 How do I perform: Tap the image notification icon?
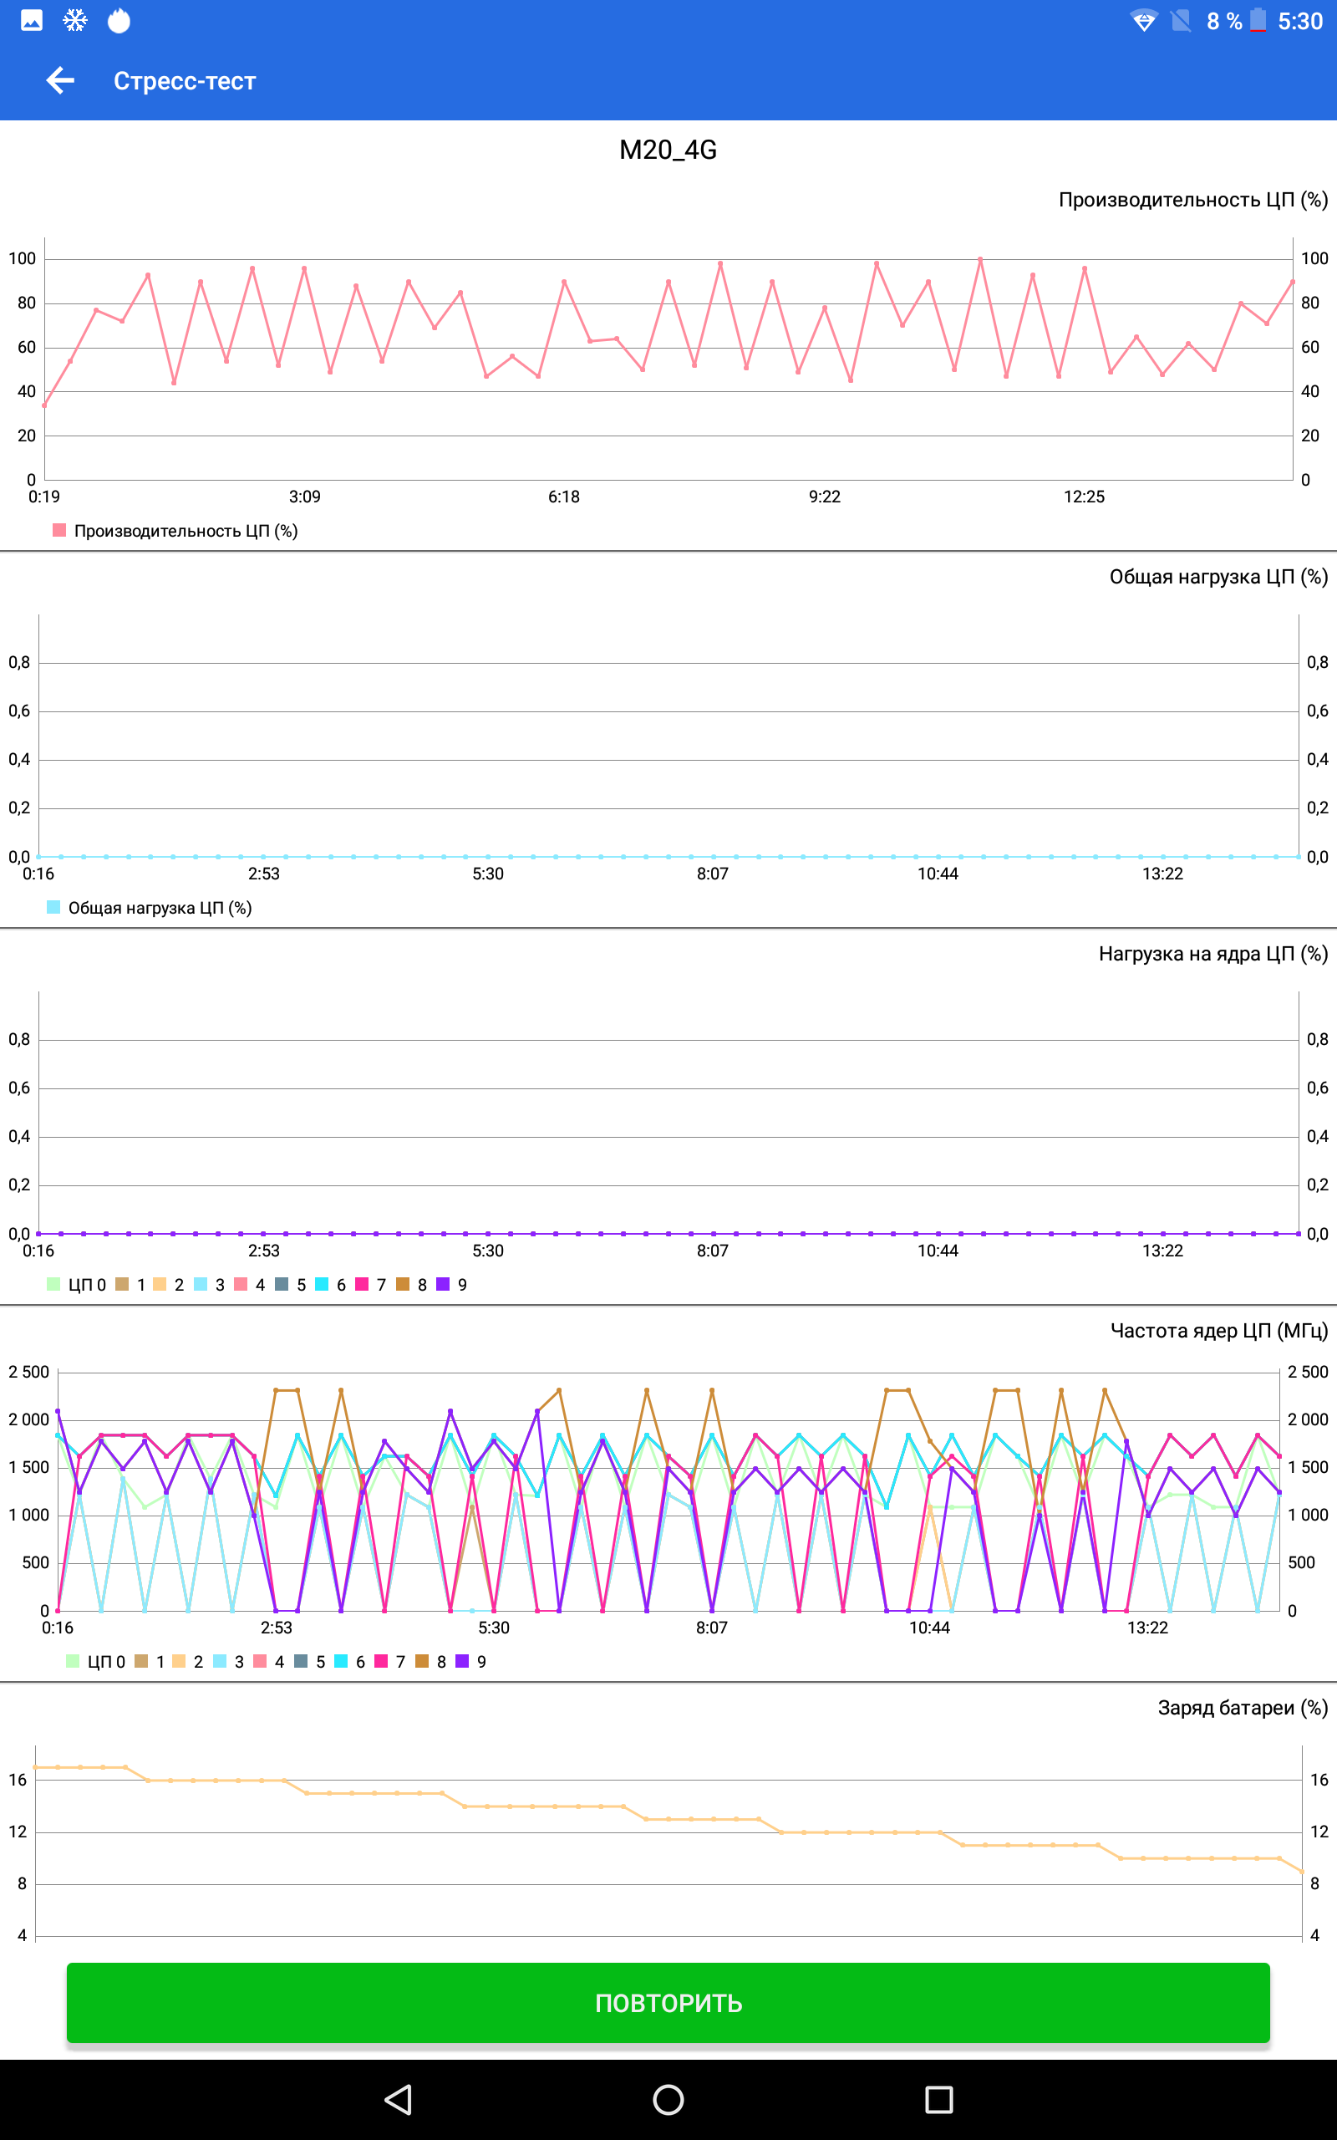click(32, 20)
